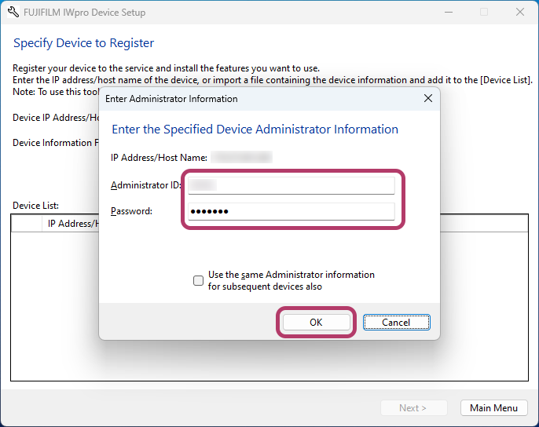Screen dimensions: 539x427
Task: Click the blurred IP Address/Host Name value
Action: coord(242,157)
